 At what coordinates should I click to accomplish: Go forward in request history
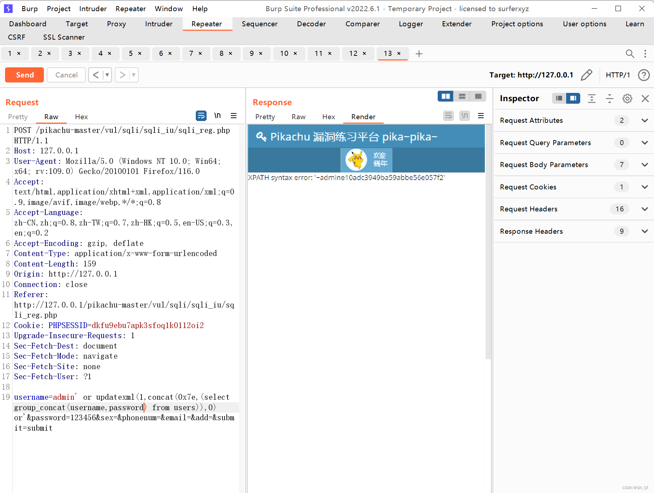[x=122, y=75]
